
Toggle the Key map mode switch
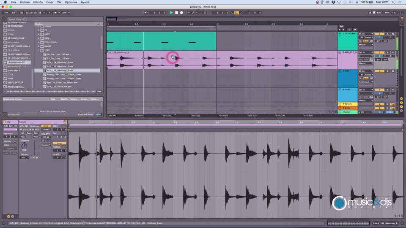(x=379, y=12)
